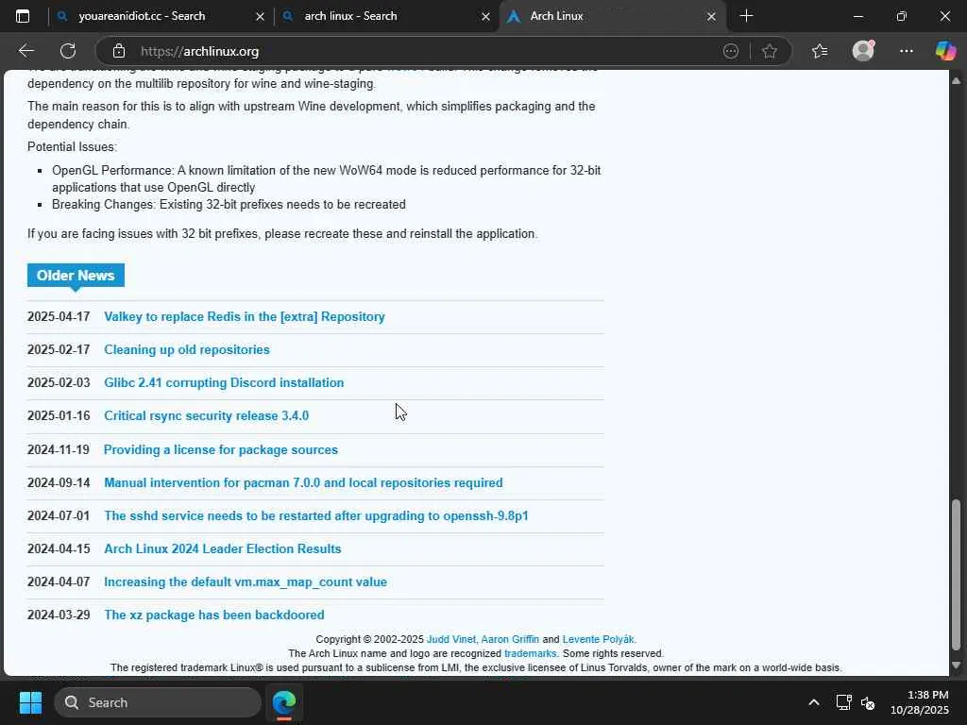This screenshot has width=967, height=725.
Task: Open Providing a license for package sources
Action: pyautogui.click(x=221, y=450)
